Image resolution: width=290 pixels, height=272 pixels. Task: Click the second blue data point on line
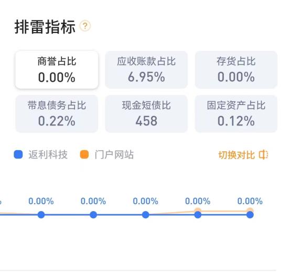[93, 215]
